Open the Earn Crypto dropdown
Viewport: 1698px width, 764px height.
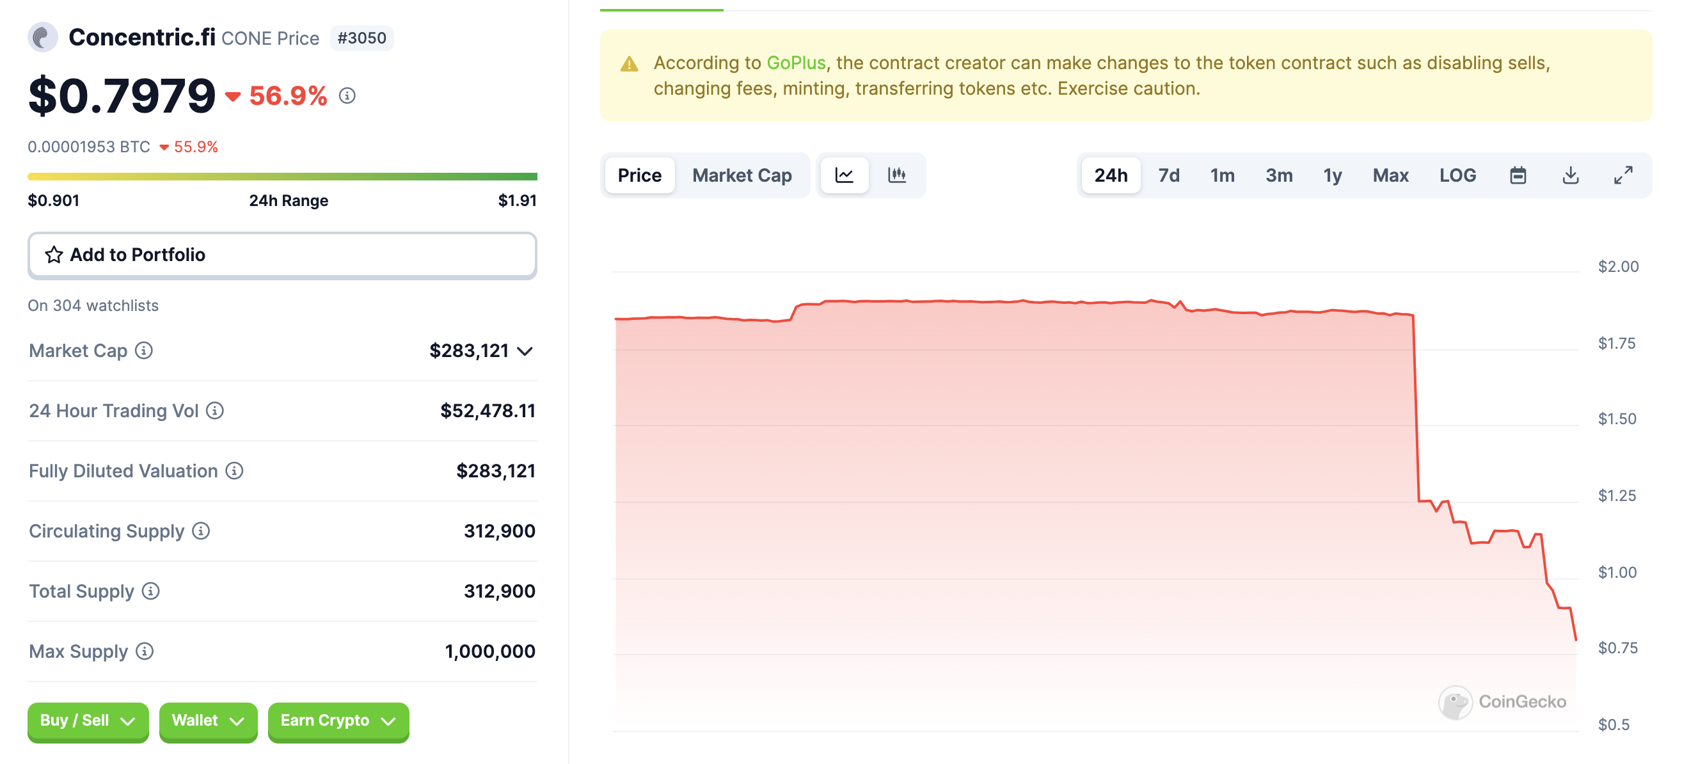338,720
